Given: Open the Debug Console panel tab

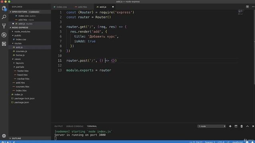Looking at the screenshot, I should tap(75, 126).
